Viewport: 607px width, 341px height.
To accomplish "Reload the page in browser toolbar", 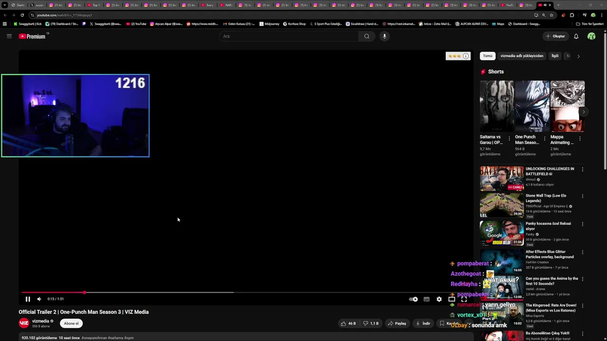I will [22, 15].
